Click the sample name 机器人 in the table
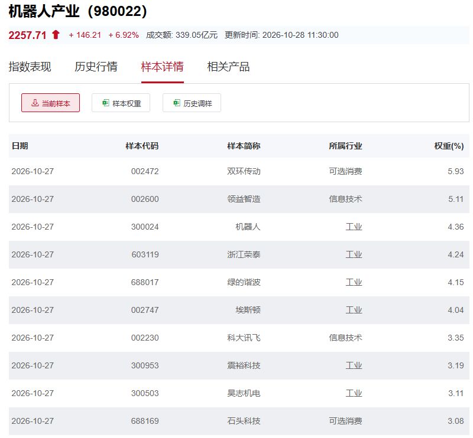Viewport: 473px width, 438px height. pyautogui.click(x=248, y=227)
